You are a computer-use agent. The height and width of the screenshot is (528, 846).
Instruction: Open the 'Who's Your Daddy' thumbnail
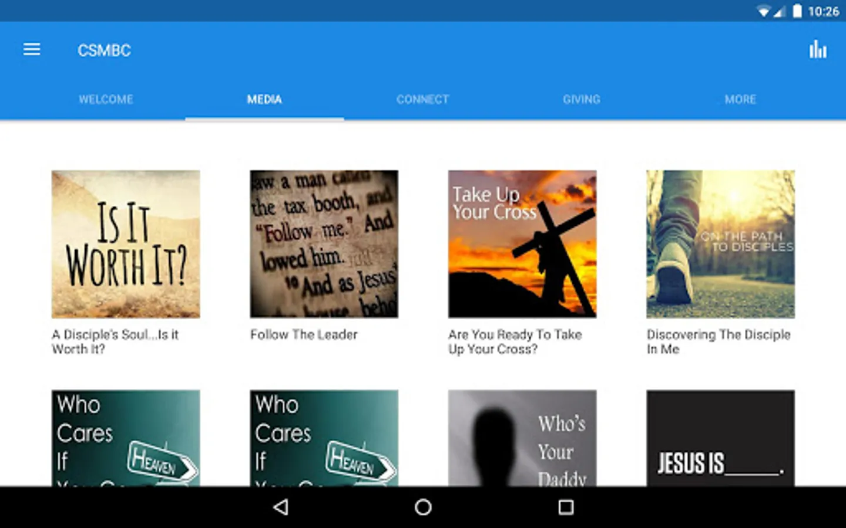tap(522, 438)
